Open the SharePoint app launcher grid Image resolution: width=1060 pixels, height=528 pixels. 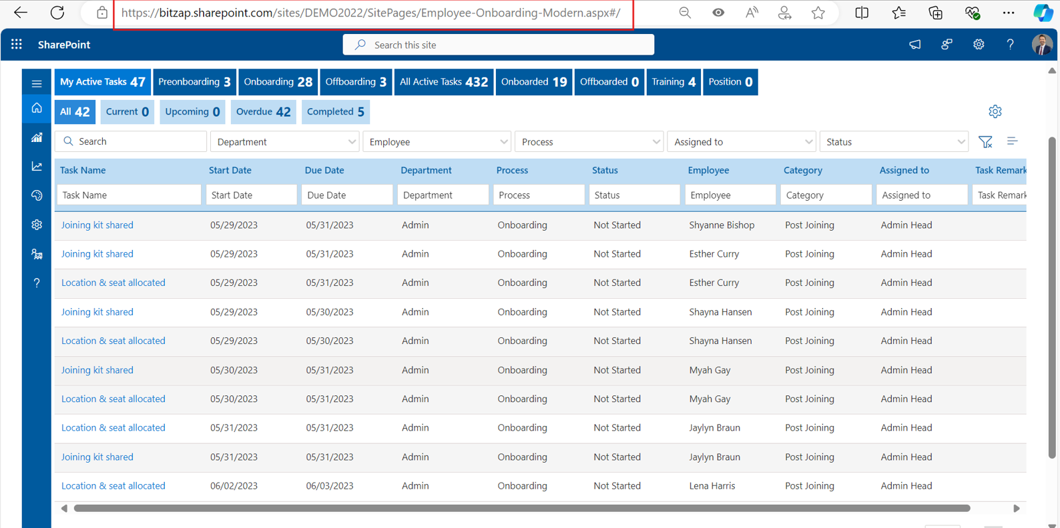pyautogui.click(x=17, y=45)
